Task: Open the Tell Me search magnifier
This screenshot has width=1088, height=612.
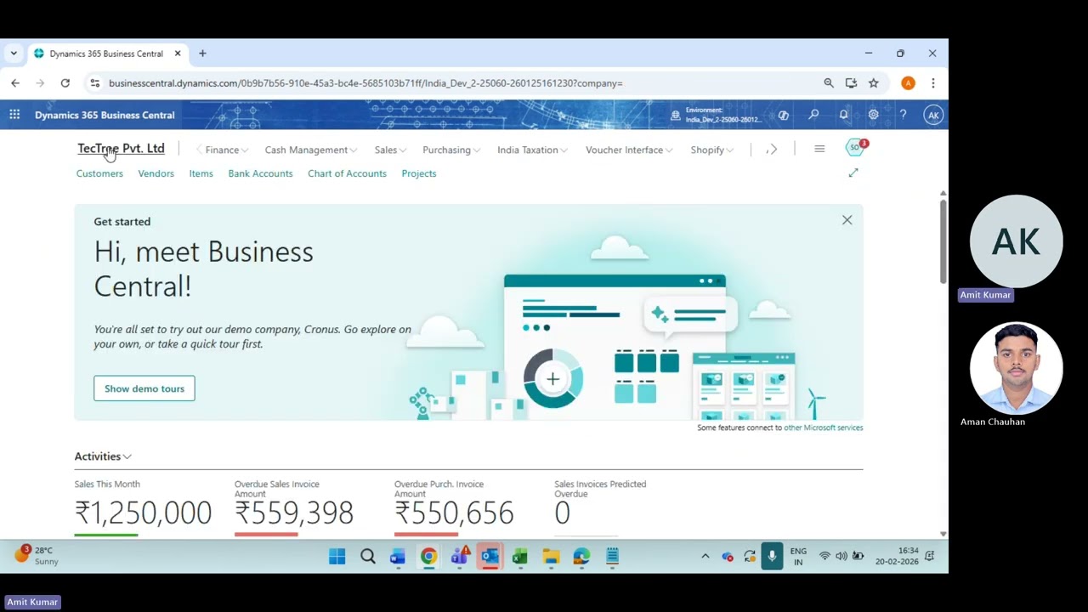Action: tap(813, 115)
